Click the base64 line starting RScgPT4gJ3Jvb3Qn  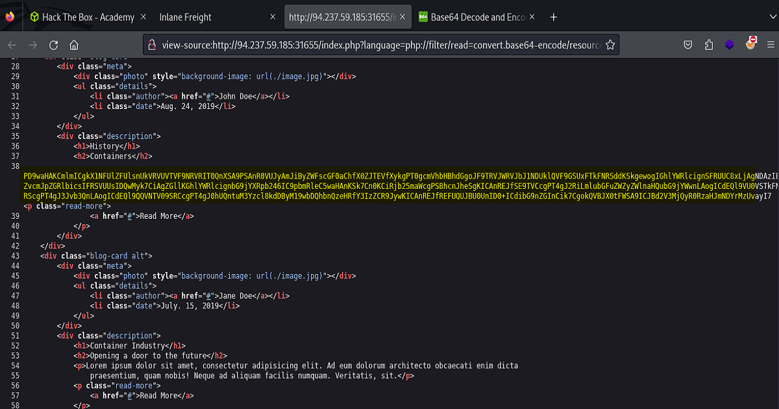[397, 195]
